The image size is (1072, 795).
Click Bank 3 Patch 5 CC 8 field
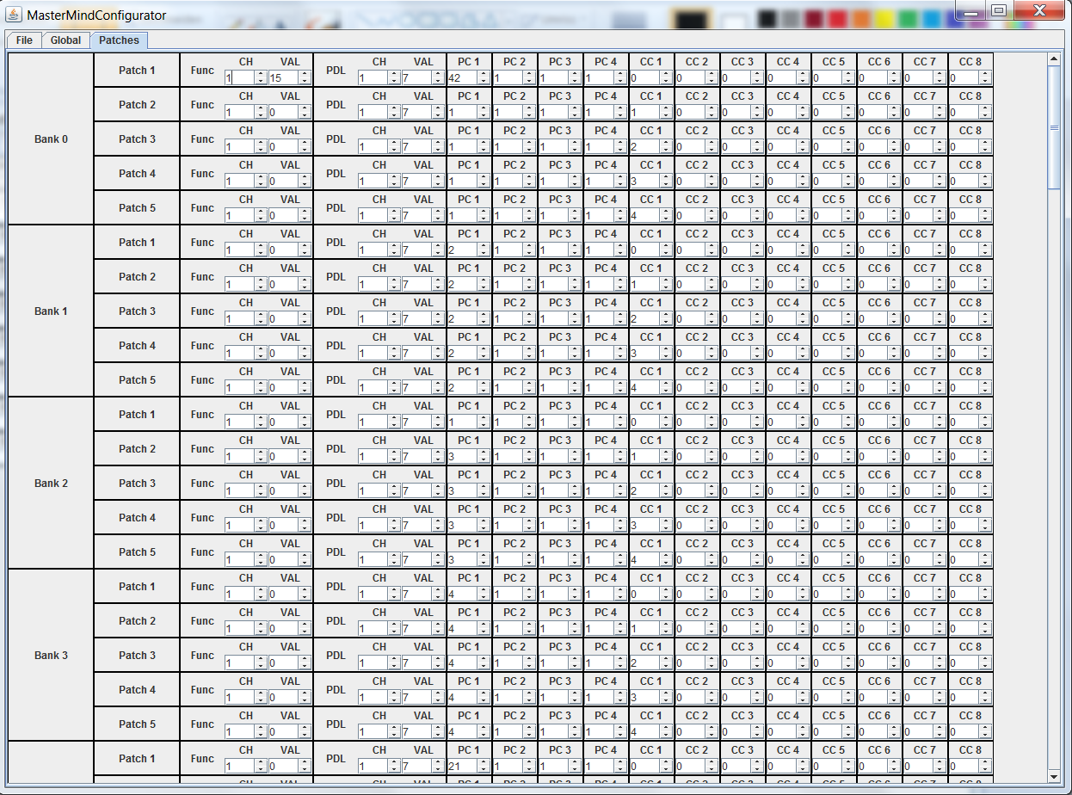pos(965,731)
